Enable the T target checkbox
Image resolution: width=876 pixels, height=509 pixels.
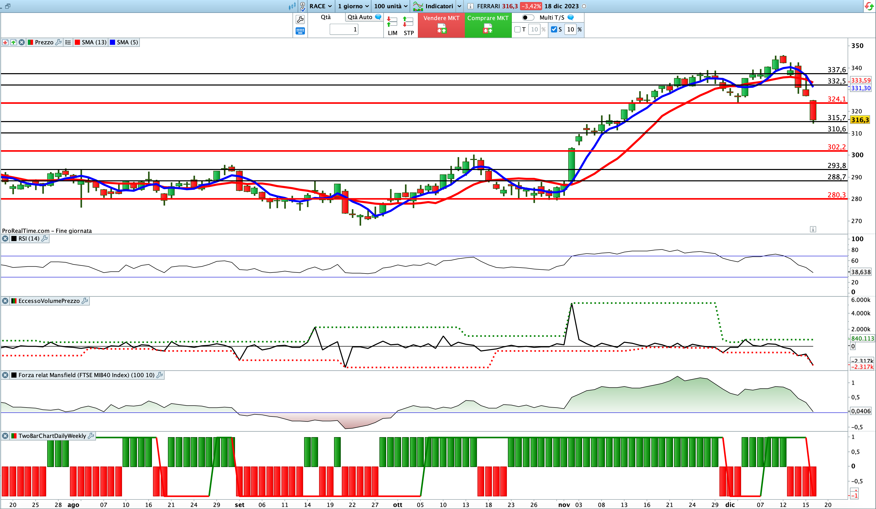point(517,30)
